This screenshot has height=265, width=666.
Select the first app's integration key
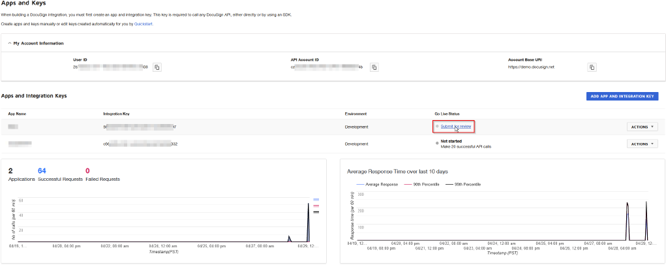140,127
